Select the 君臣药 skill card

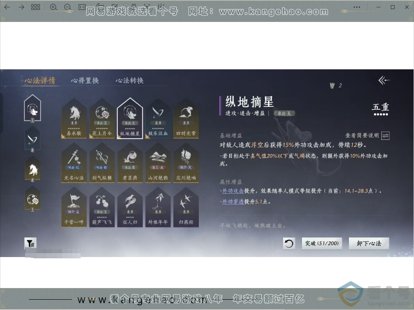(x=130, y=163)
